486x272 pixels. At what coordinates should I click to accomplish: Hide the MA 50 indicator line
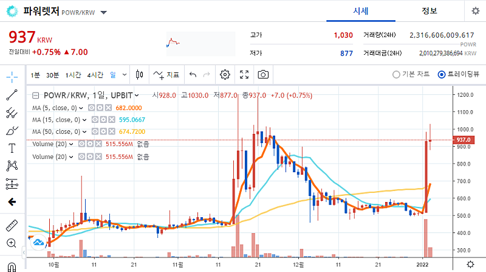95,131
